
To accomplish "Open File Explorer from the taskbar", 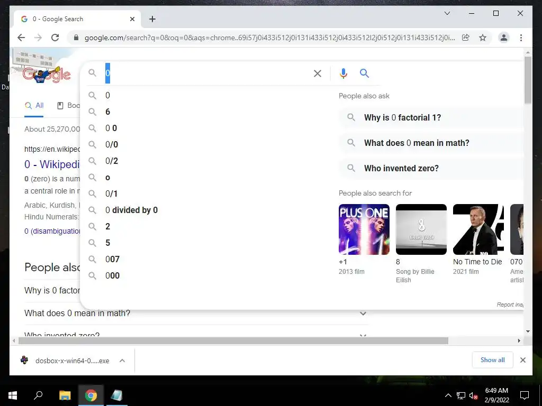I will (65, 395).
